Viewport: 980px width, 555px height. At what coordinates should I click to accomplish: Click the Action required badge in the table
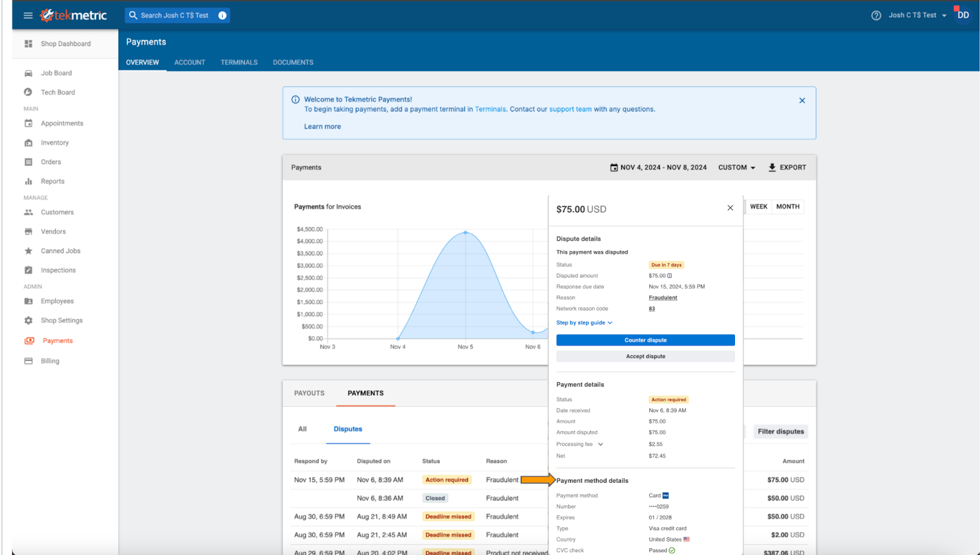[447, 480]
